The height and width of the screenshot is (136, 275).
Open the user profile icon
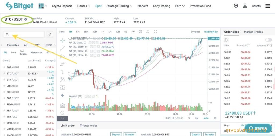pos(245,6)
